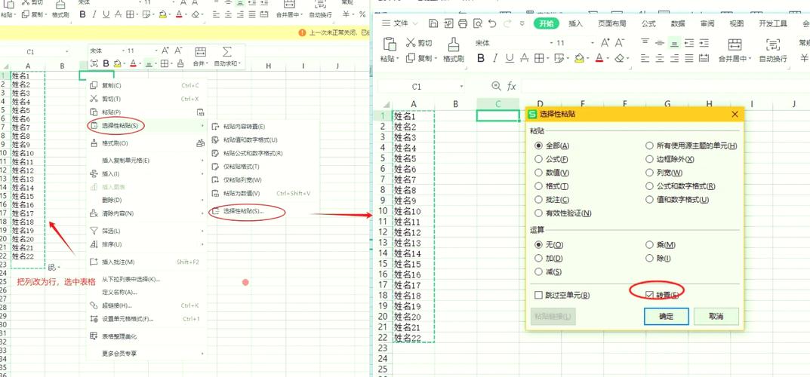This screenshot has width=810, height=377.
Task: Open Print Preview in right window quick toolbar
Action: click(478, 23)
